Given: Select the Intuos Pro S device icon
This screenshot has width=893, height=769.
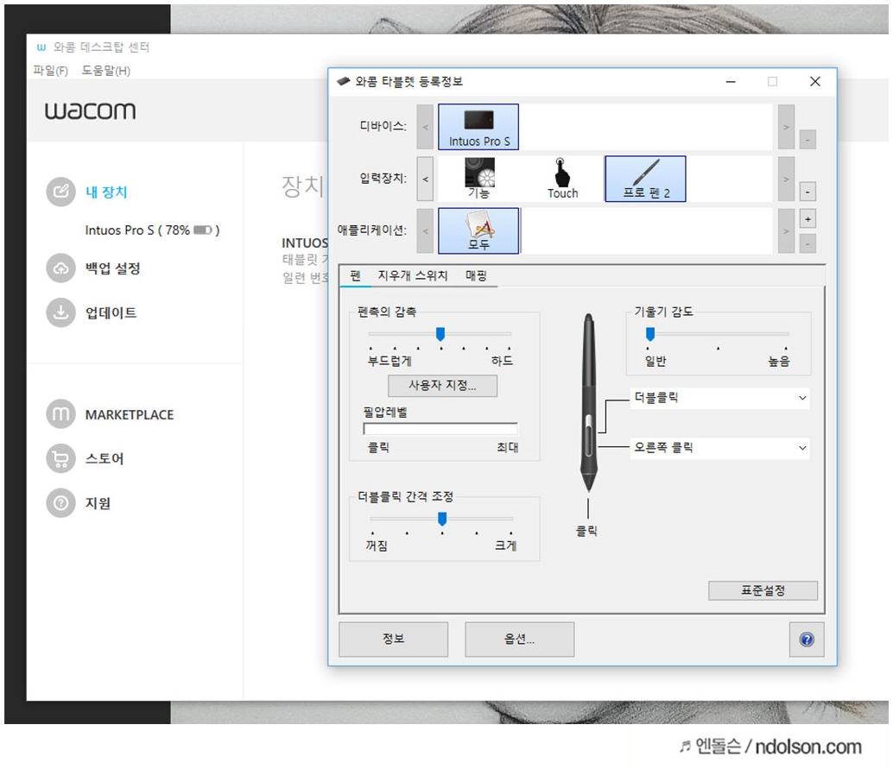Looking at the screenshot, I should coord(478,127).
